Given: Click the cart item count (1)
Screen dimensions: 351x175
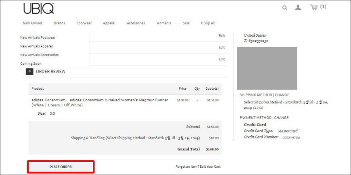Looking at the screenshot, I should point(323,7).
